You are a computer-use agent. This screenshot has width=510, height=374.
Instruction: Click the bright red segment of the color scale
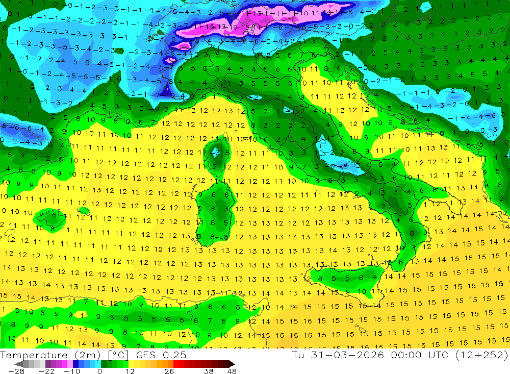[176, 364]
